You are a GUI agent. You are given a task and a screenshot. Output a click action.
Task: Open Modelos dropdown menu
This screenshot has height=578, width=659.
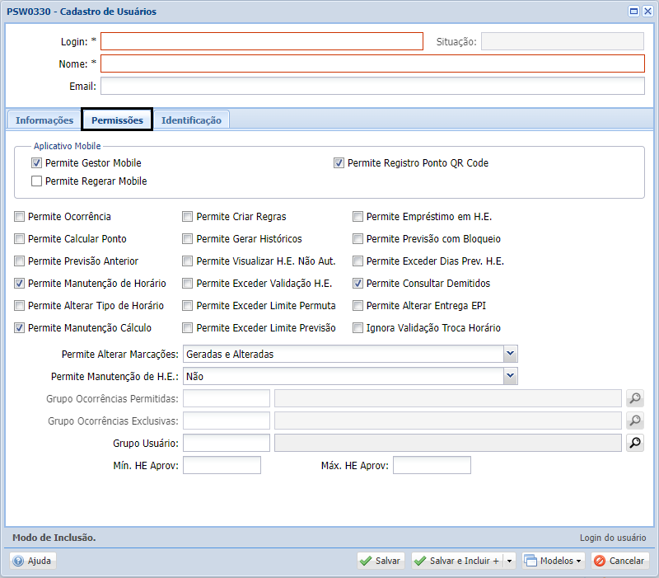[x=553, y=561]
